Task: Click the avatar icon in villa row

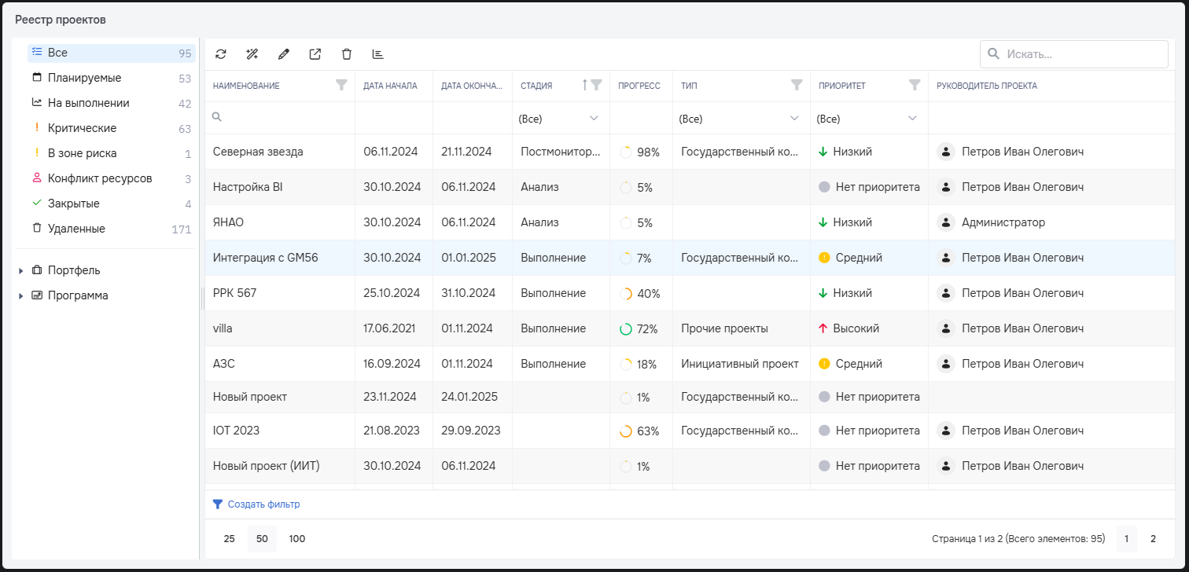Action: [946, 328]
